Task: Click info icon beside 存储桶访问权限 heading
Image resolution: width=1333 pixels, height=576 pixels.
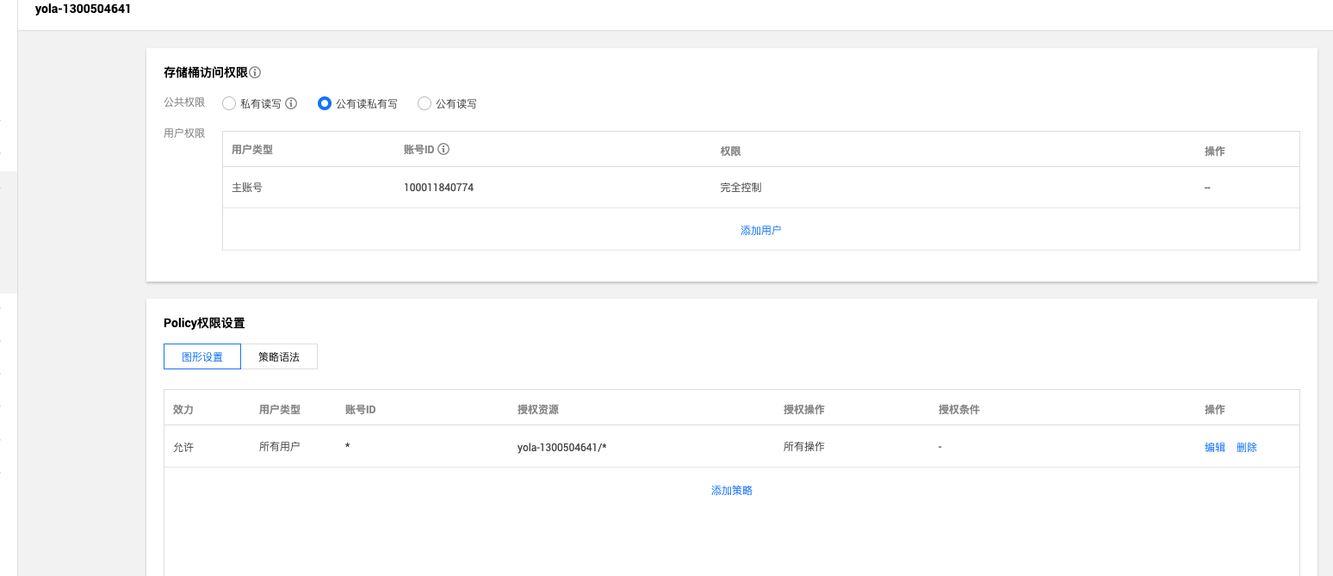Action: point(255,73)
